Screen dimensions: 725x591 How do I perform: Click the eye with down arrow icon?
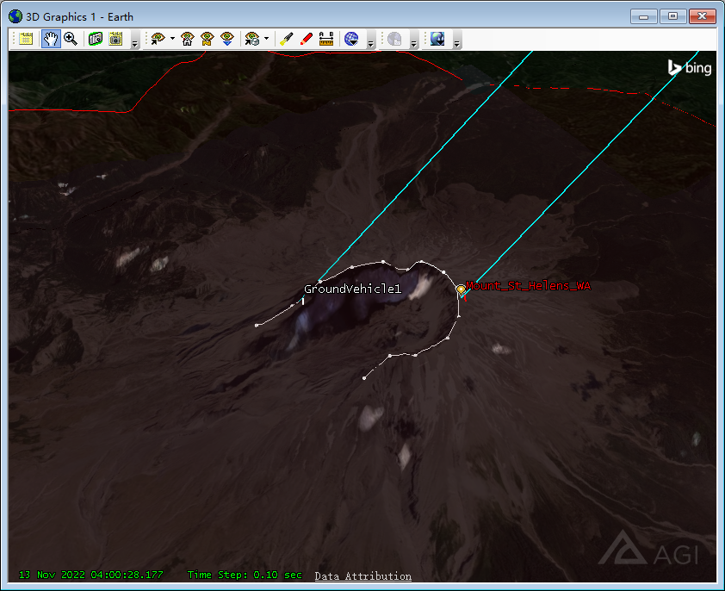pos(227,39)
